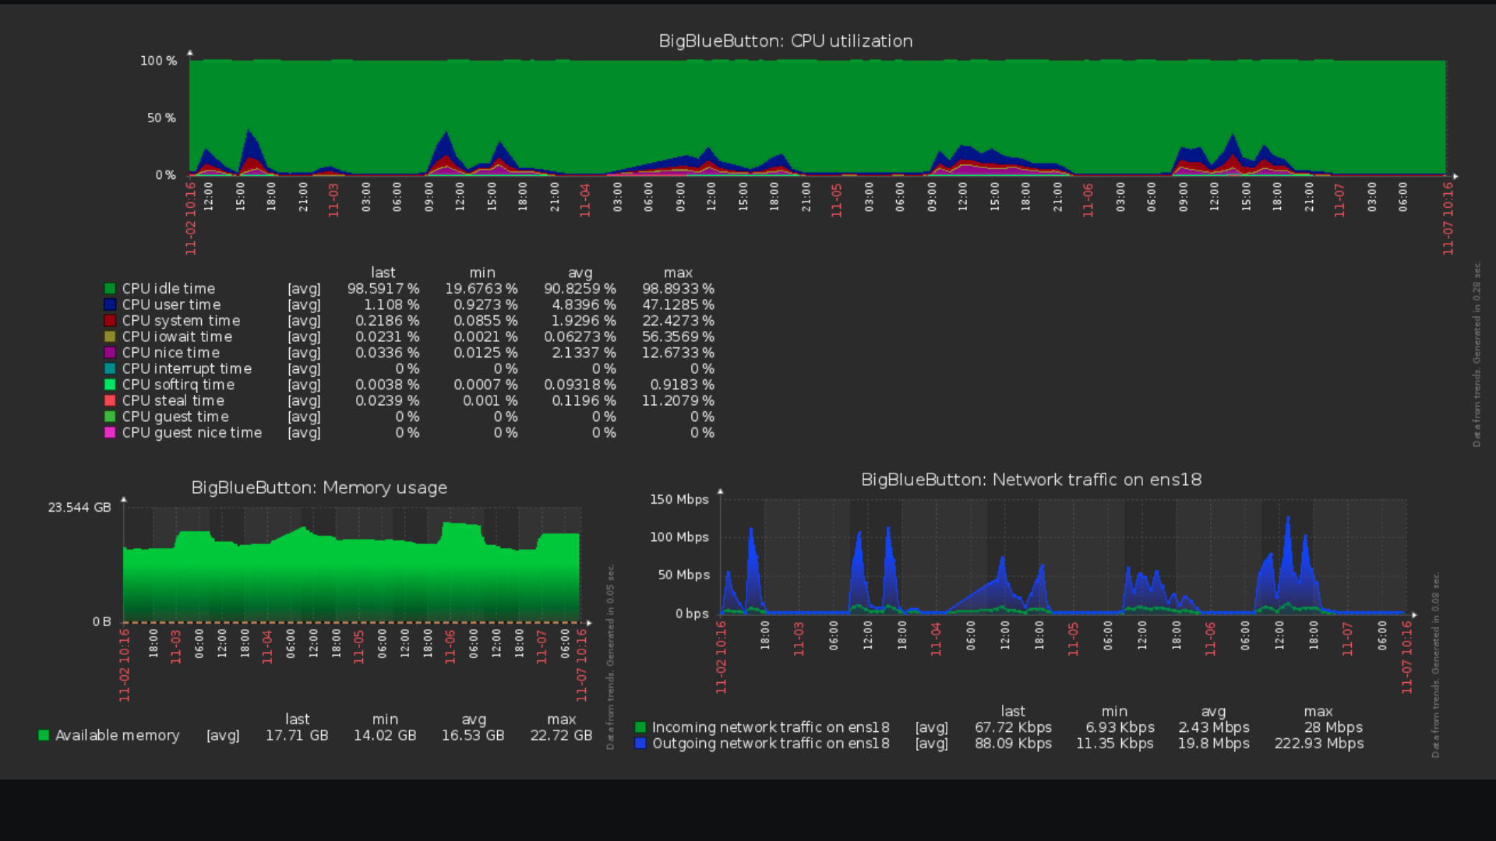
Task: Click the CPU softirq time legend label
Action: click(178, 385)
